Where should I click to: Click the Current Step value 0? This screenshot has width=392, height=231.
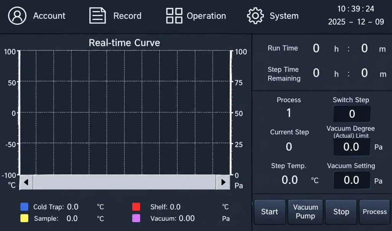(289, 146)
